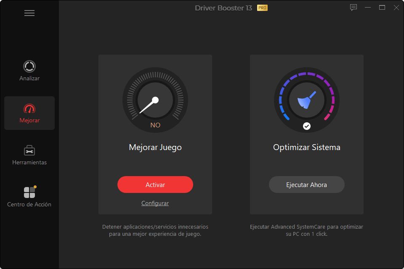Click the Advanced SystemCare description text
This screenshot has height=269, width=404.
pyautogui.click(x=306, y=230)
